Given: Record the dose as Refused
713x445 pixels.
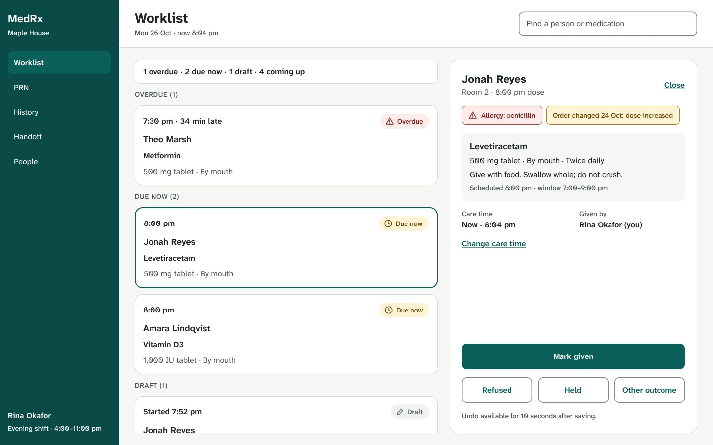Looking at the screenshot, I should point(497,390).
